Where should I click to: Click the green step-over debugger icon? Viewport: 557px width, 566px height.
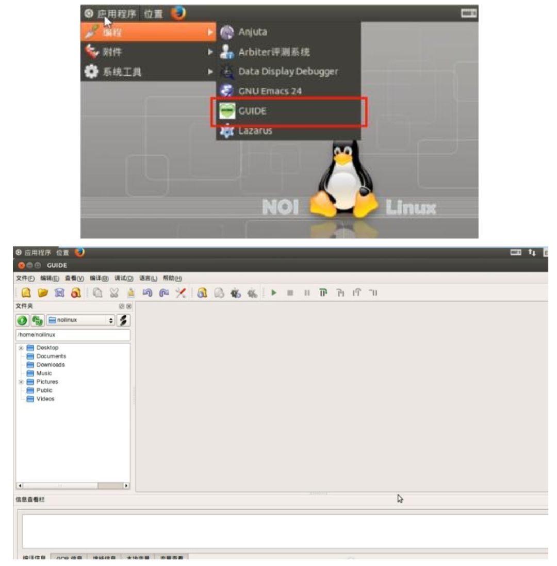323,293
